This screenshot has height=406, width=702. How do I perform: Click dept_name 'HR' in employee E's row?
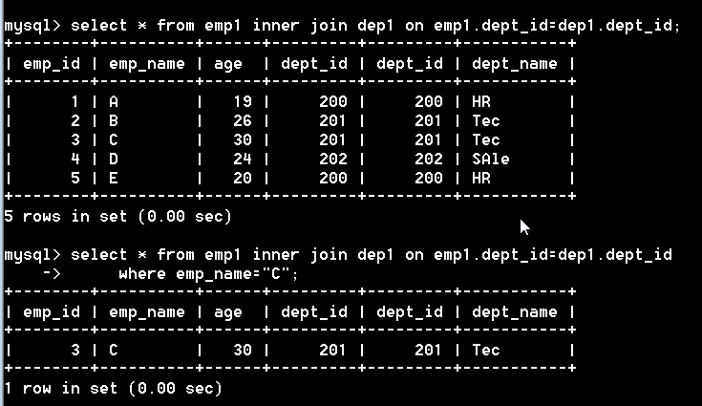[480, 178]
